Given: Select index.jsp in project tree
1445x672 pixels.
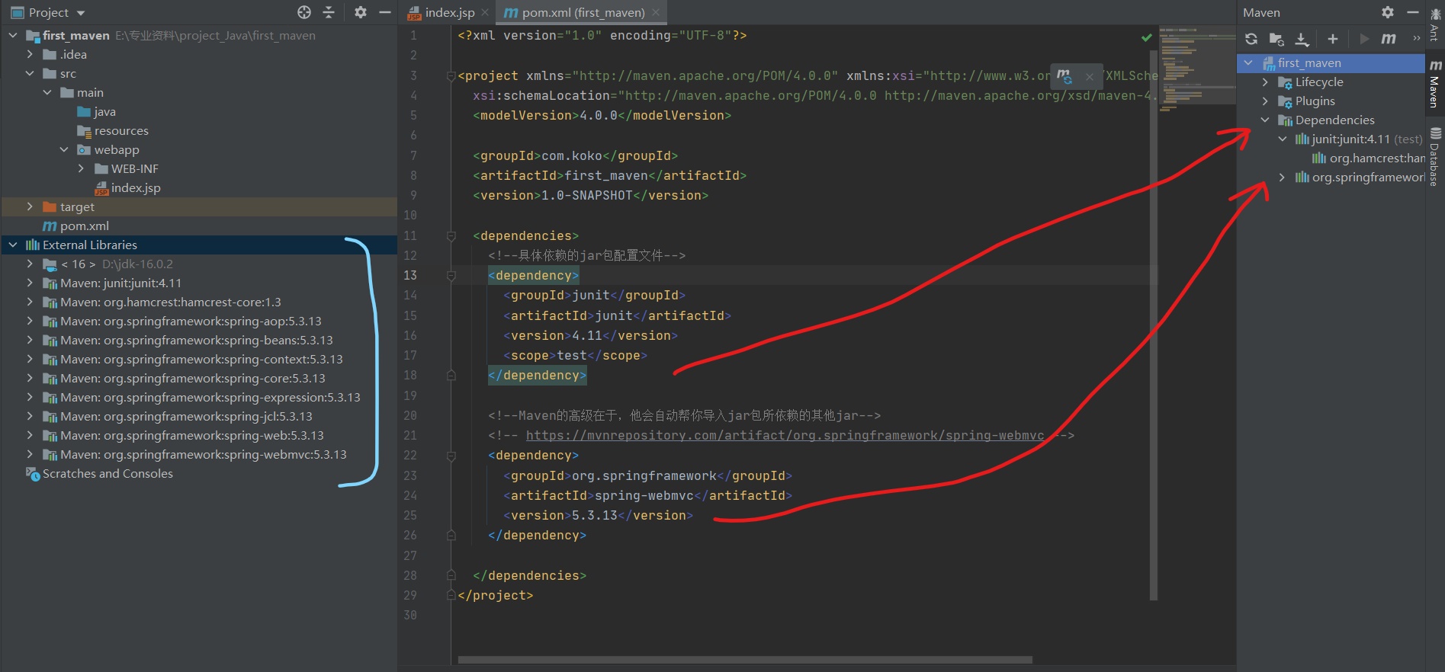Looking at the screenshot, I should [x=127, y=187].
